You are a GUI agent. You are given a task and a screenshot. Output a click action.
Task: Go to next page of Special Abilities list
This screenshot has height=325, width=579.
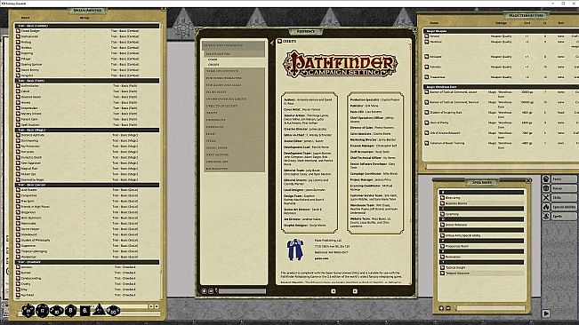click(157, 306)
